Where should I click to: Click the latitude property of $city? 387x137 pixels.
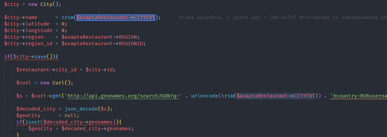pyautogui.click(x=37, y=24)
